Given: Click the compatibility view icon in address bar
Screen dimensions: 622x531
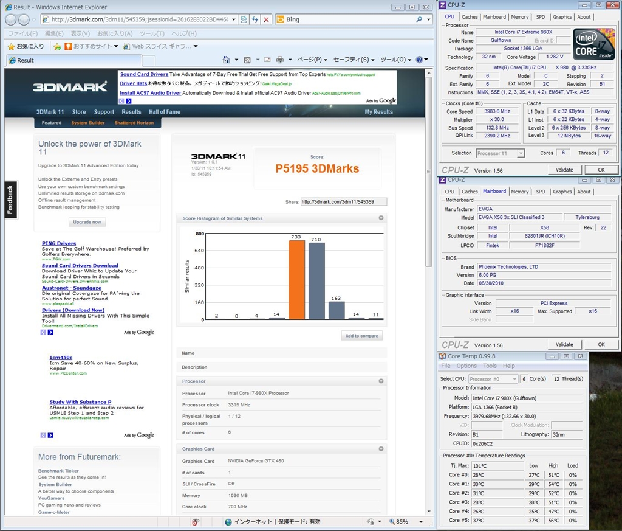Looking at the screenshot, I should pyautogui.click(x=244, y=19).
